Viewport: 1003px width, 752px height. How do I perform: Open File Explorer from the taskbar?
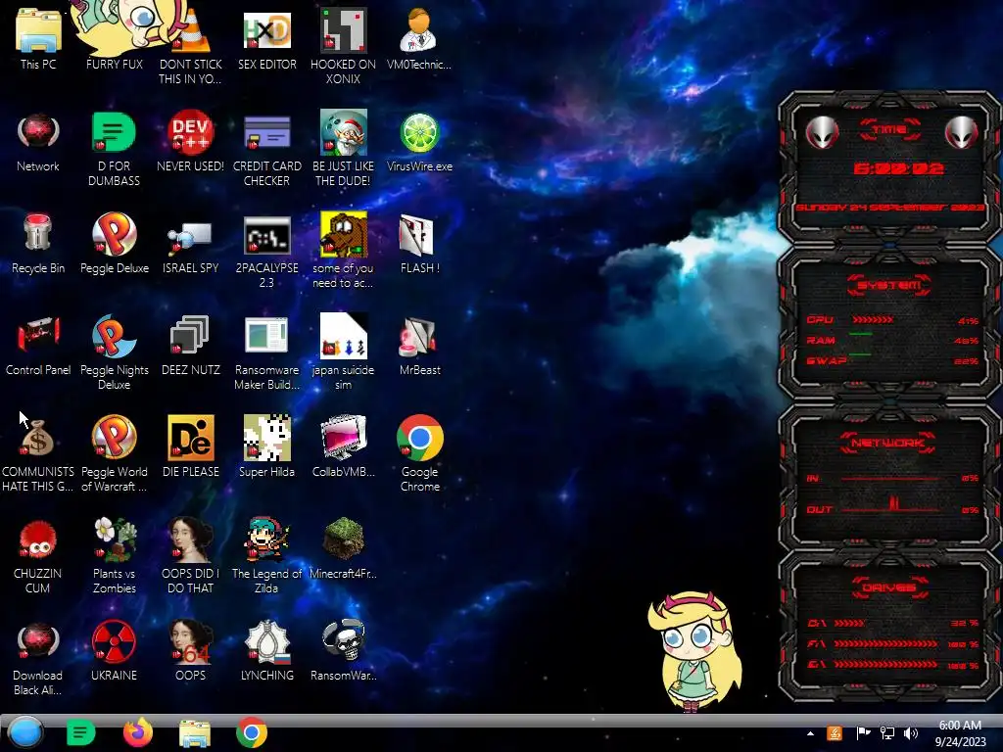pos(195,733)
